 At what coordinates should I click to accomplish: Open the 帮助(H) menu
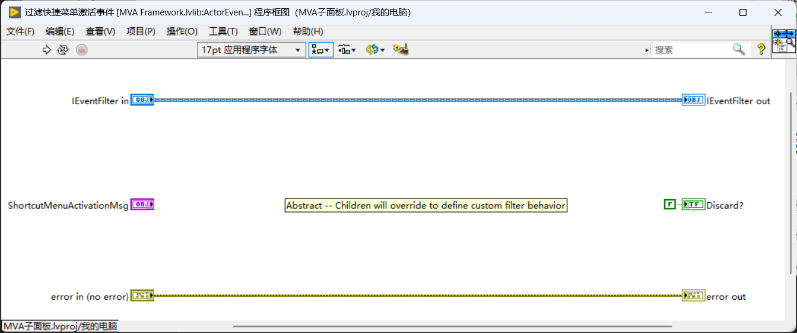(307, 31)
